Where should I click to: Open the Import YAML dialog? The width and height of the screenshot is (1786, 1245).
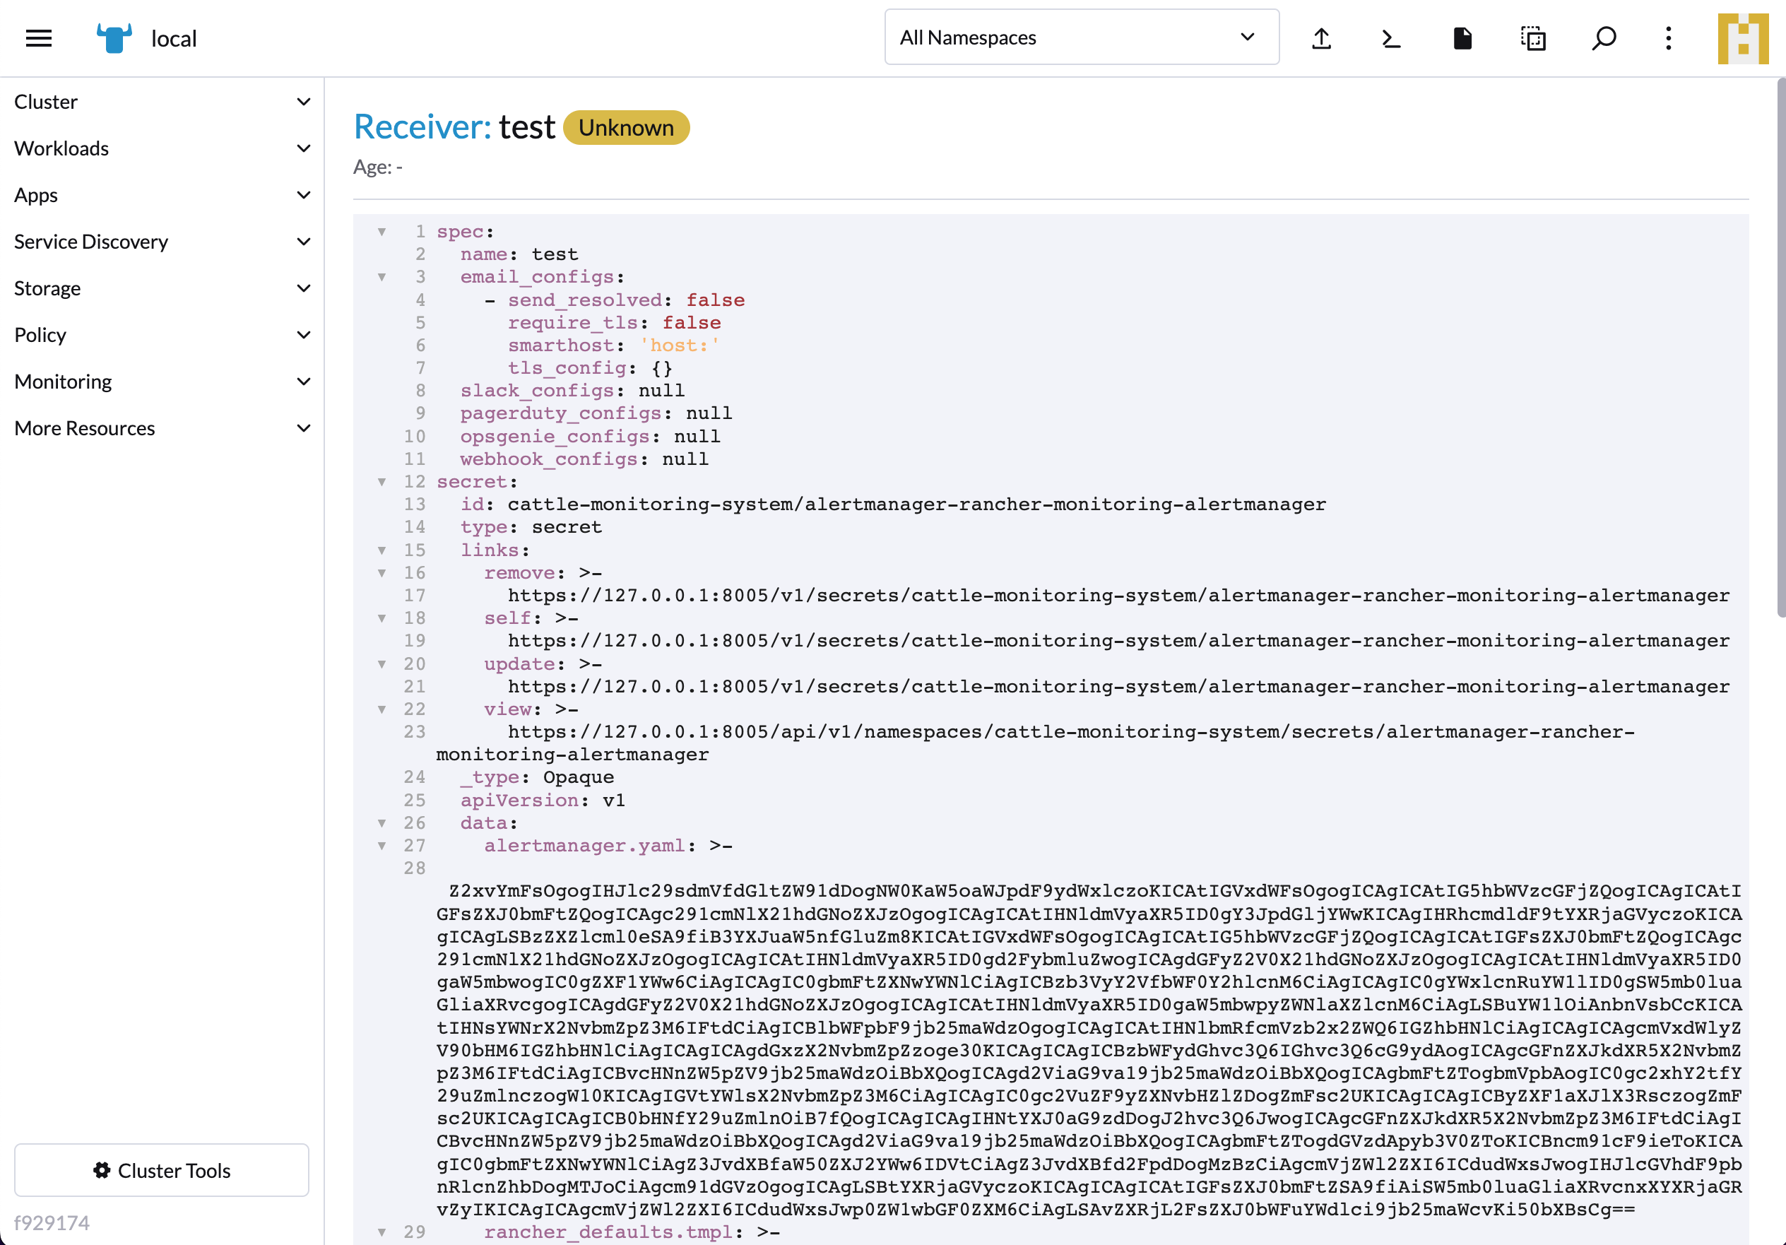(x=1321, y=37)
